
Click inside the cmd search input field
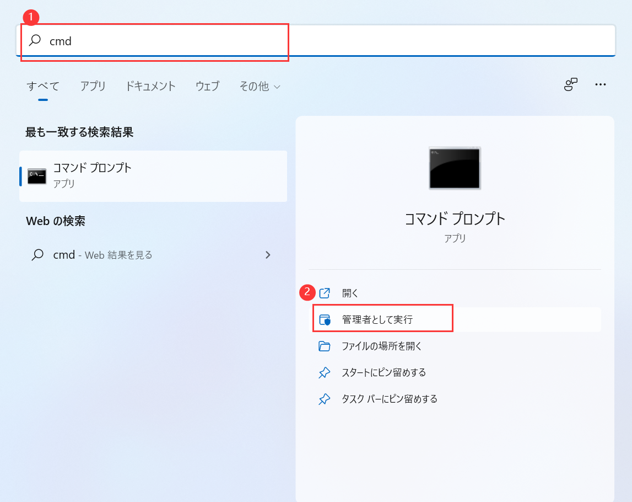tap(154, 40)
